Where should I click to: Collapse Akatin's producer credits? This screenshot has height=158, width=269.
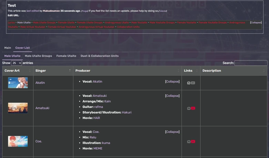click(172, 82)
